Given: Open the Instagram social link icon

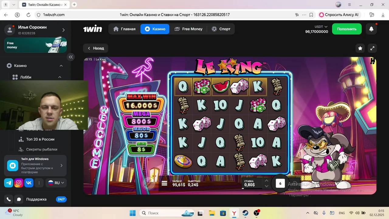Looking at the screenshot, I should (x=19, y=183).
